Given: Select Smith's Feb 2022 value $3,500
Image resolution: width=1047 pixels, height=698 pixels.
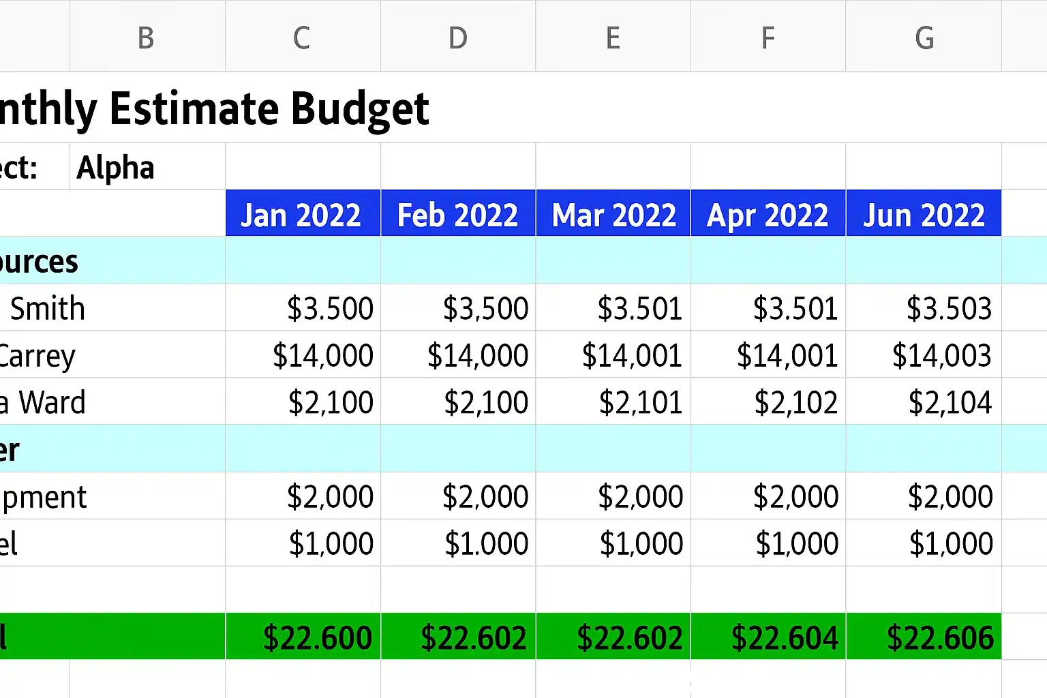Looking at the screenshot, I should (458, 308).
